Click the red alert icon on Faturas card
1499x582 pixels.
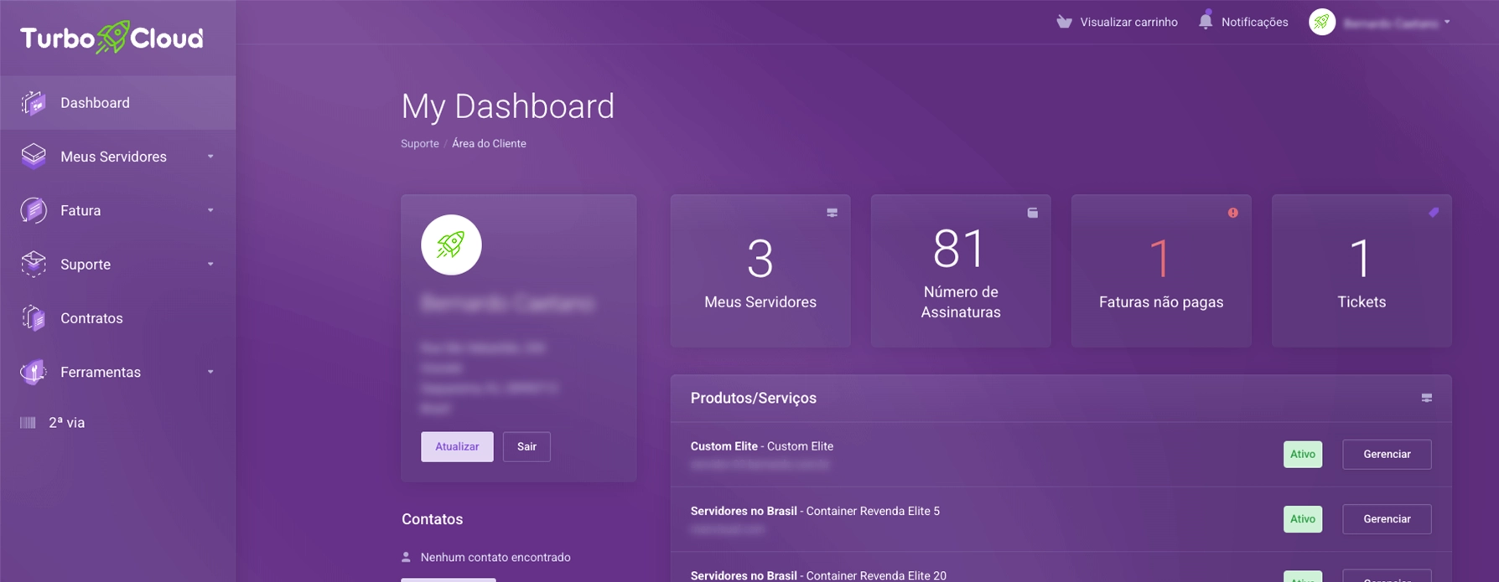tap(1233, 213)
